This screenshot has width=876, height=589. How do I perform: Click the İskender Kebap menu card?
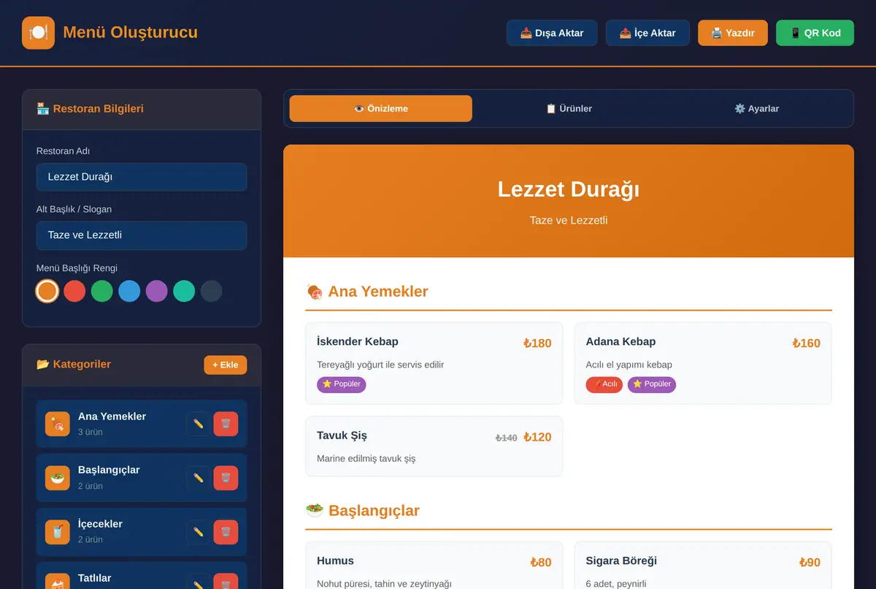point(434,363)
